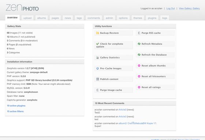Click the Database name zenphotosvn line

coord(22,92)
